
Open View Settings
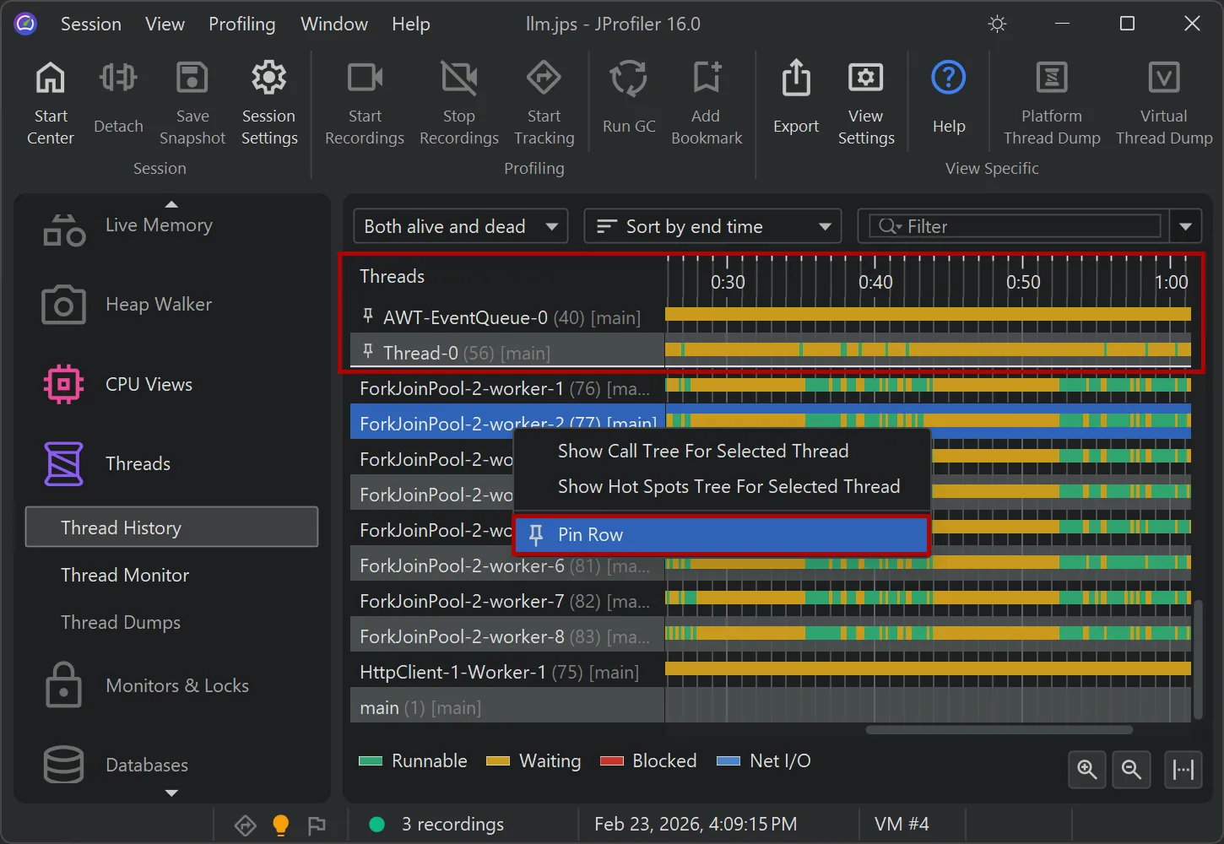[x=865, y=101]
